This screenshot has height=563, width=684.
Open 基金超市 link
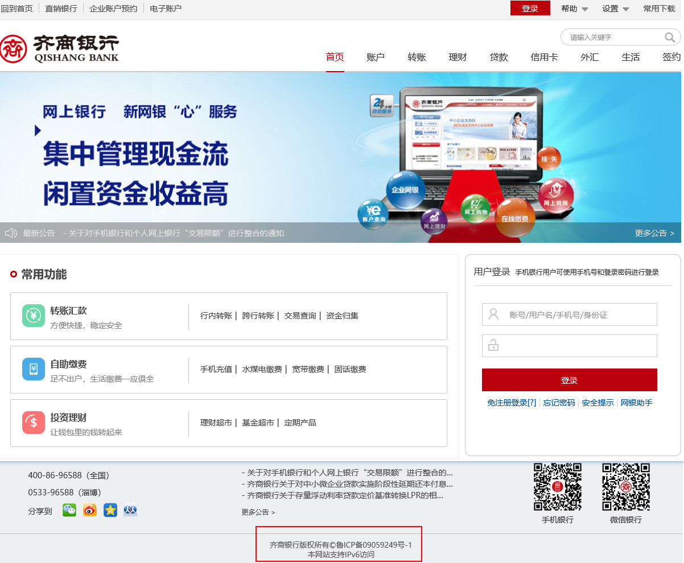coord(258,423)
